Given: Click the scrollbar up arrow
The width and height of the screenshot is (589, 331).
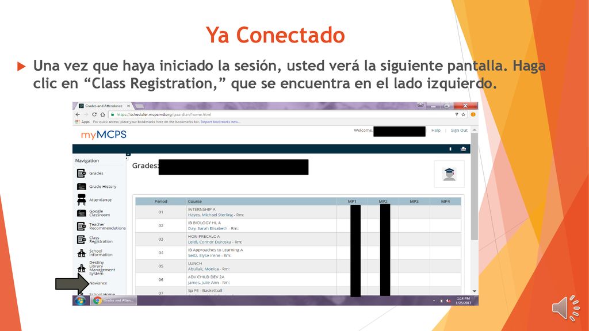Looking at the screenshot, I should pyautogui.click(x=475, y=130).
